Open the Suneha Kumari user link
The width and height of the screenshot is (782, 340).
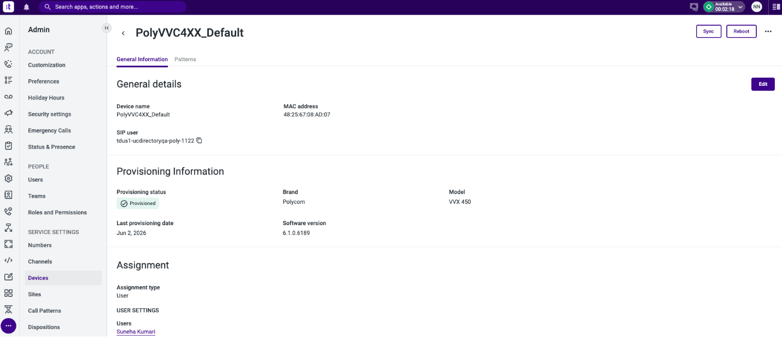click(x=136, y=331)
